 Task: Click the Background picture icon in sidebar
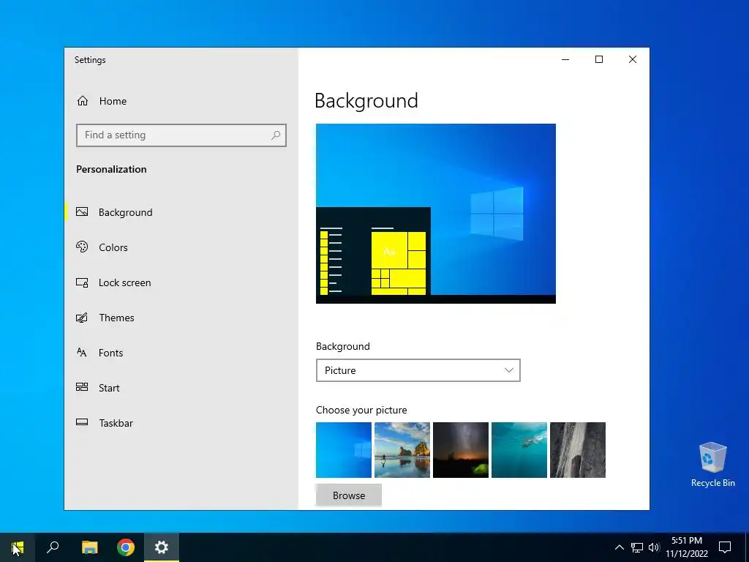click(82, 211)
